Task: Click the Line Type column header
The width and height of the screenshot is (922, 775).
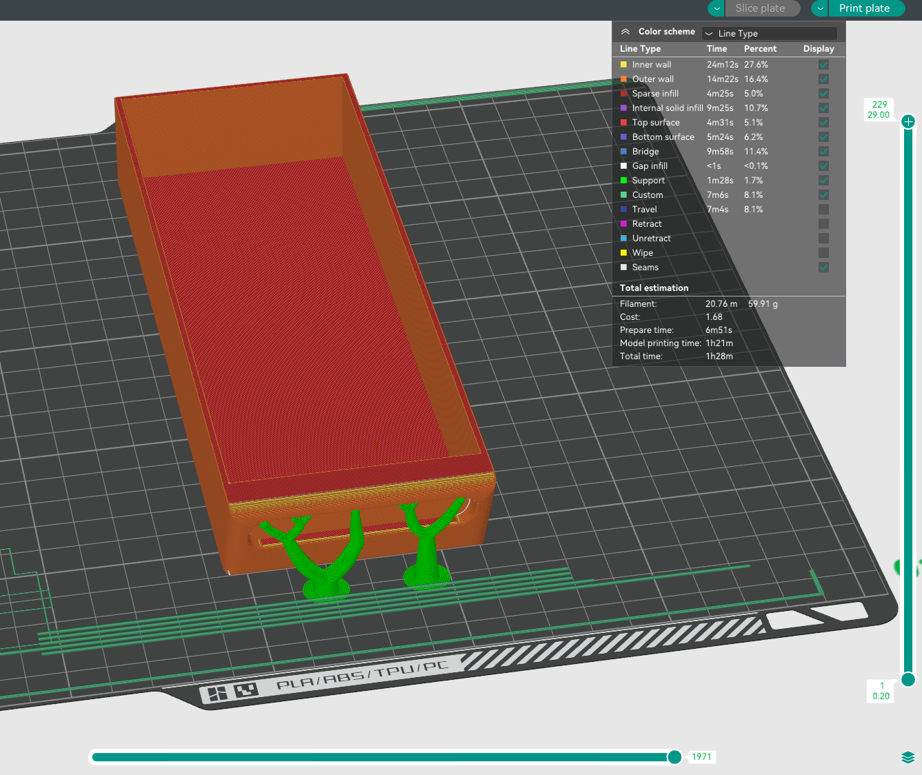Action: pos(640,49)
